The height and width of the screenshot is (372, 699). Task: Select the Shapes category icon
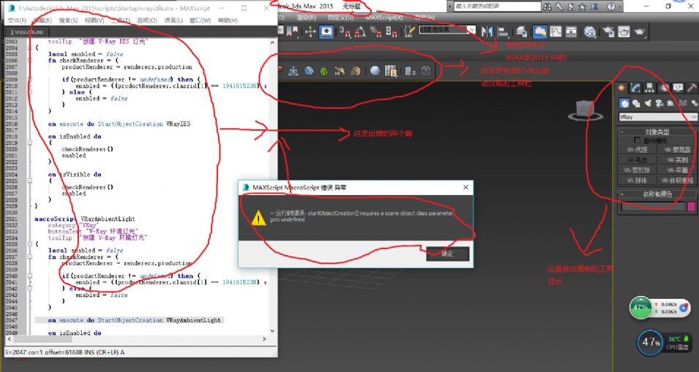(636, 103)
